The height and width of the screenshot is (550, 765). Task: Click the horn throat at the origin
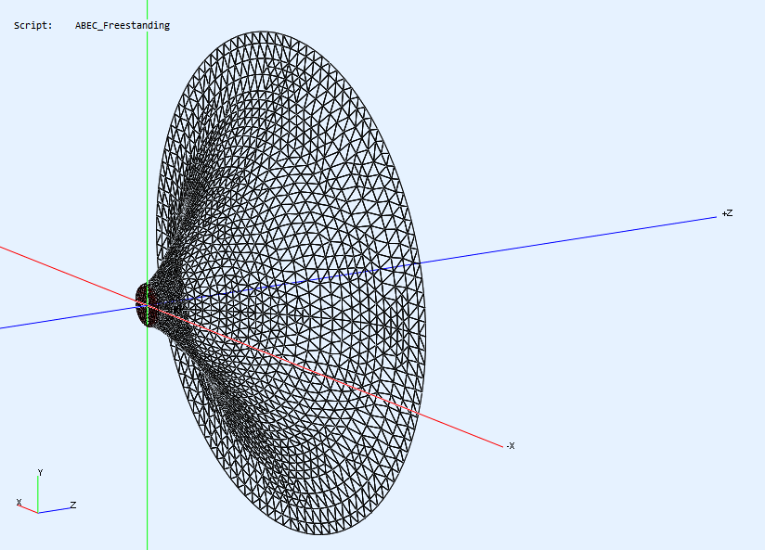[147, 305]
